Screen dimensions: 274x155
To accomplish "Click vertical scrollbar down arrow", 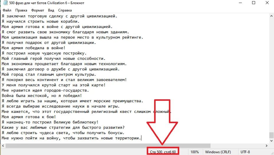I will pos(271,141).
